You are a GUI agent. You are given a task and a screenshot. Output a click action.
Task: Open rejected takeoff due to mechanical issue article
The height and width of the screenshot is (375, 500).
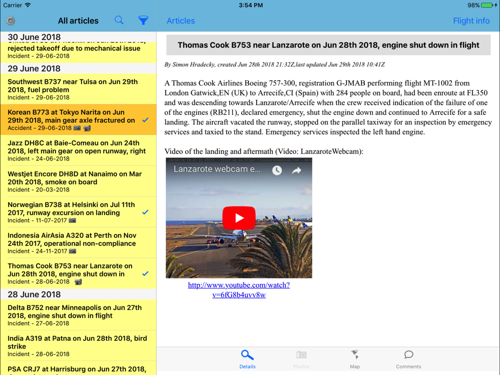(78, 52)
